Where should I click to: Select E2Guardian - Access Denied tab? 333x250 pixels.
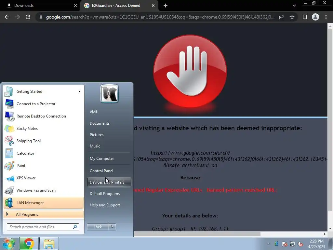click(x=119, y=6)
